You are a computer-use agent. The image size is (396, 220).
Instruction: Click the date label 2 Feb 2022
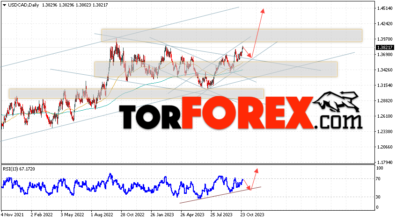coord(42,215)
